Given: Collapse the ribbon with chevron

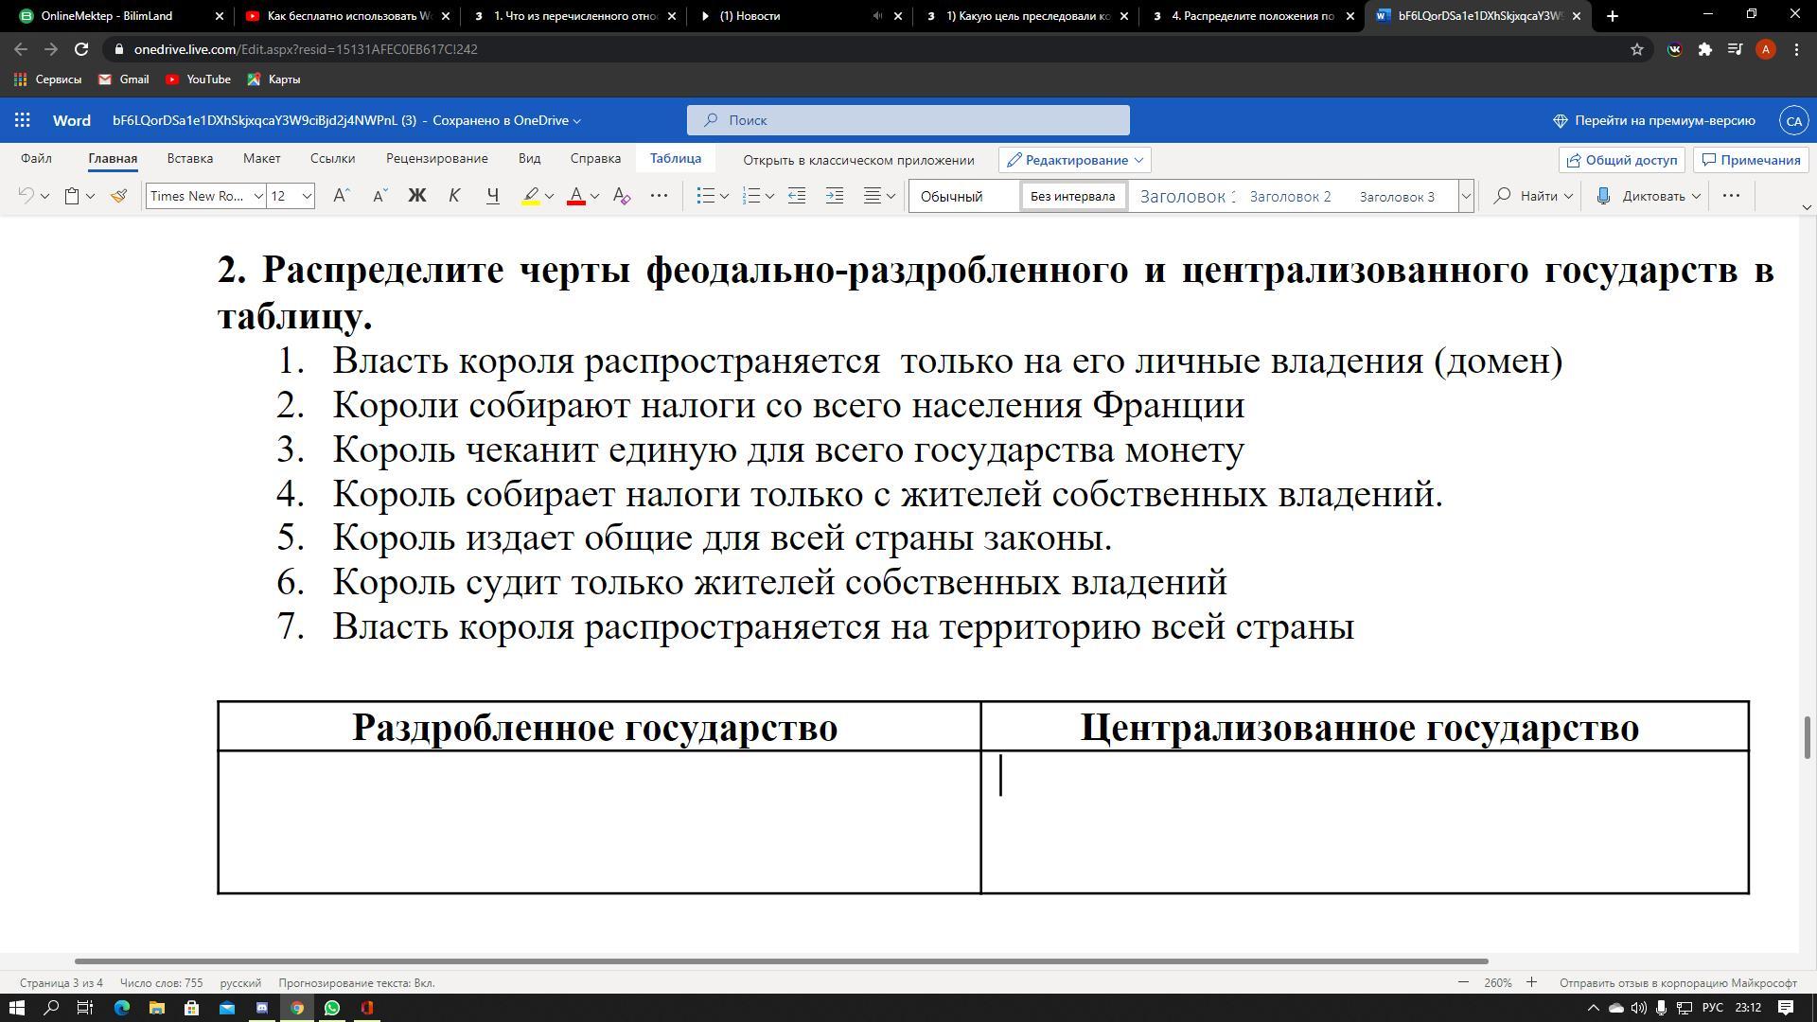Looking at the screenshot, I should pyautogui.click(x=1806, y=207).
